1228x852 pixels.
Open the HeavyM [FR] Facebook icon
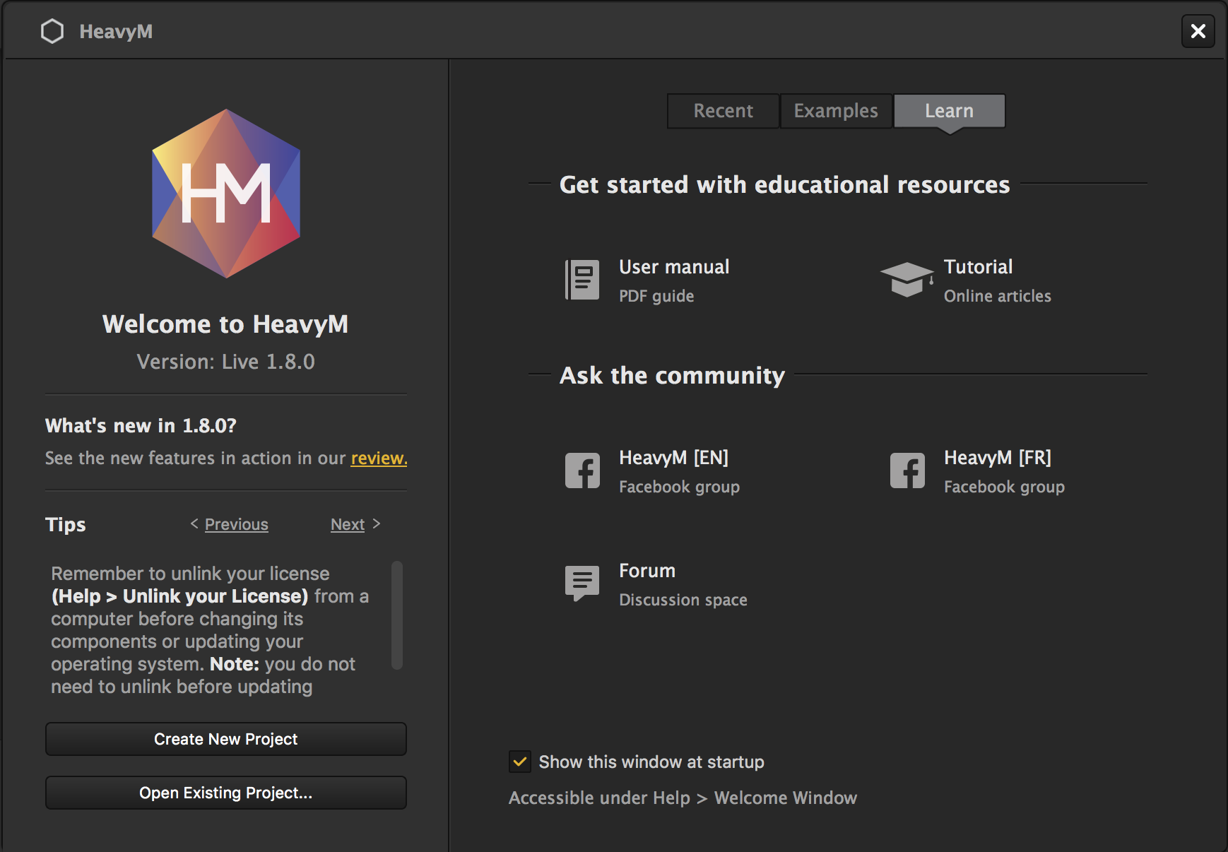coord(907,471)
